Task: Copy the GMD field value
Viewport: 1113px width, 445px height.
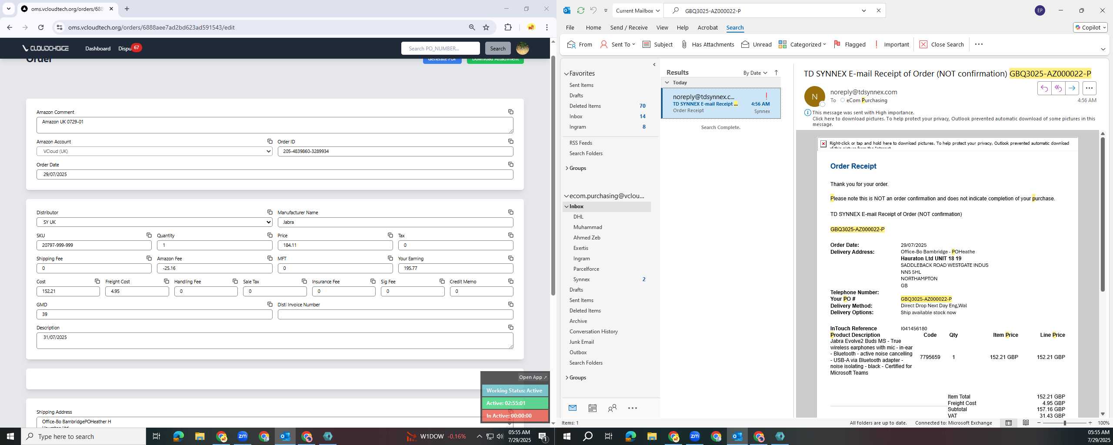Action: pyautogui.click(x=270, y=304)
